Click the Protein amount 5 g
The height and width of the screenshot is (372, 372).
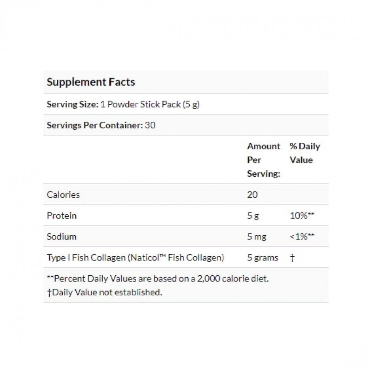point(253,216)
